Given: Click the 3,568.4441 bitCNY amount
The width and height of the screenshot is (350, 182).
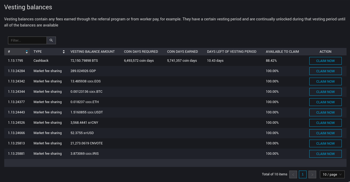Looking at the screenshot, I should click(84, 123).
